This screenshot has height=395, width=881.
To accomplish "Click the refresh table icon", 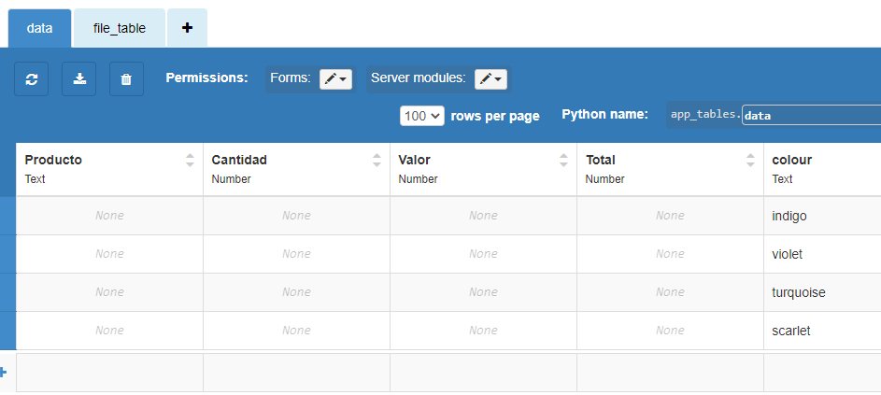I will coord(32,79).
